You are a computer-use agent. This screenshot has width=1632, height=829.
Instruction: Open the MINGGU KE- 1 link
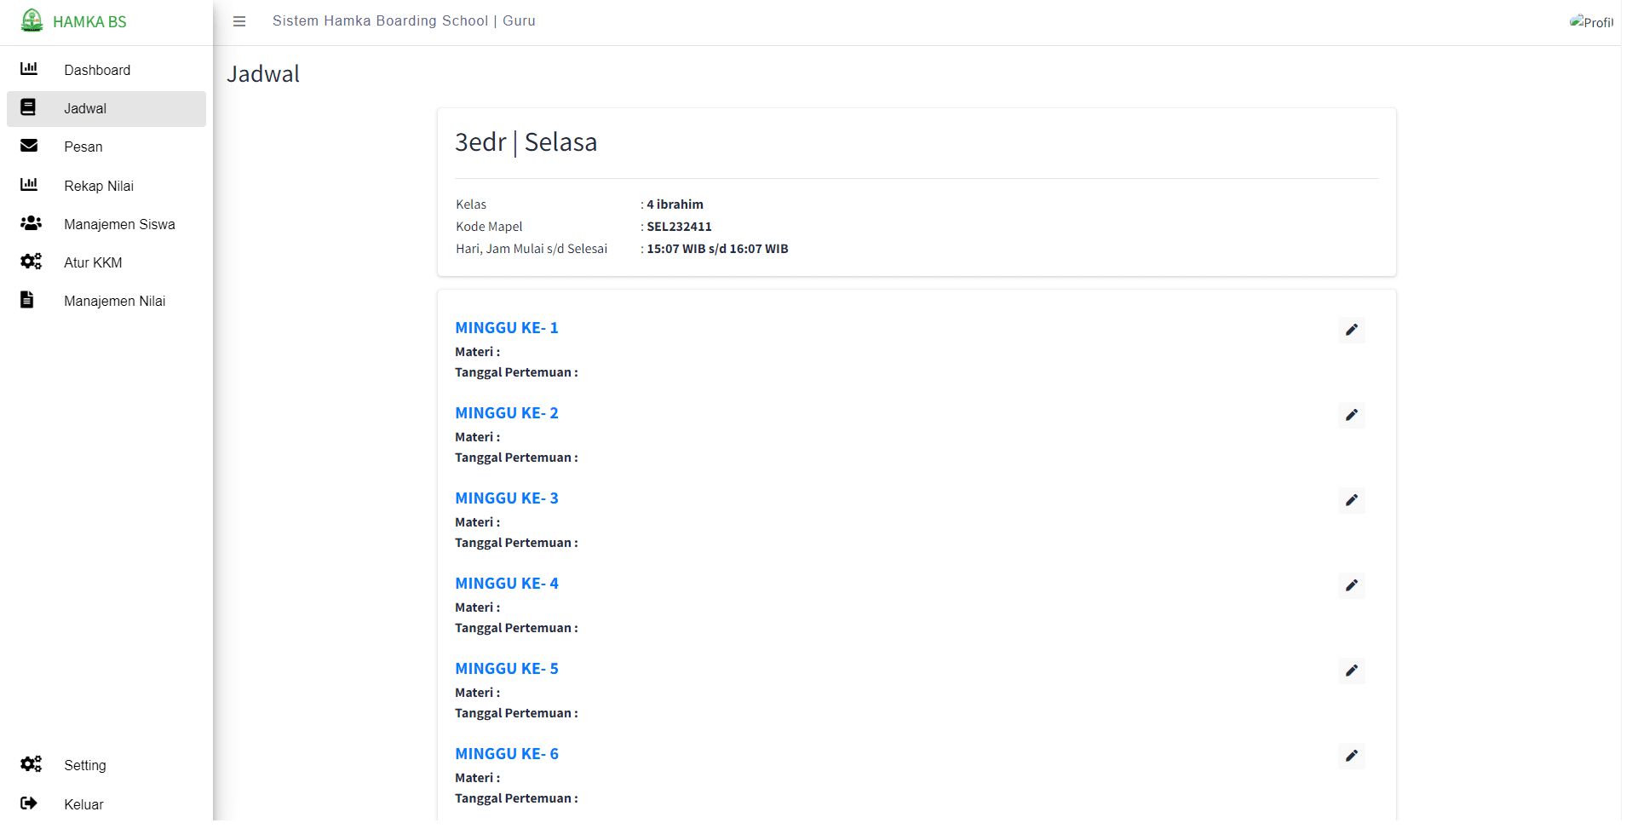tap(507, 328)
